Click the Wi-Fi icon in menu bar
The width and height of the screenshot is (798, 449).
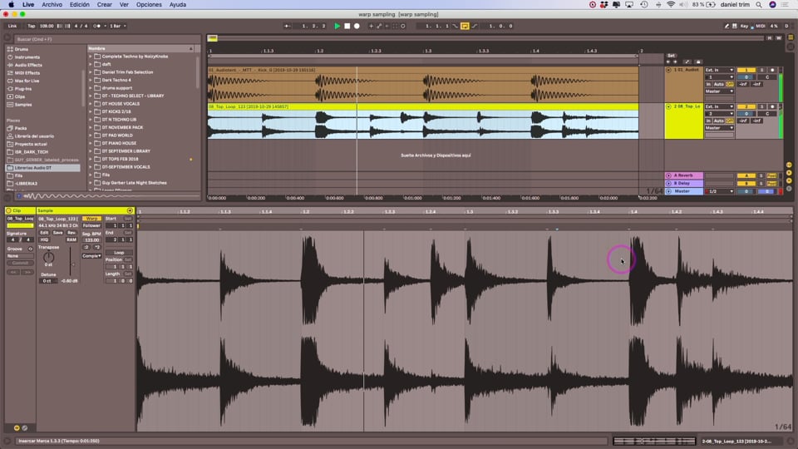pos(671,5)
